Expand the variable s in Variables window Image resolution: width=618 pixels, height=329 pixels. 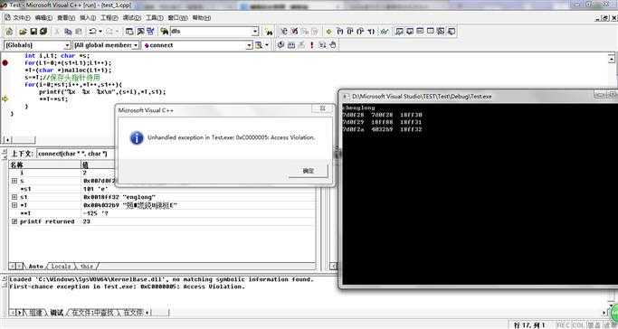[14, 181]
